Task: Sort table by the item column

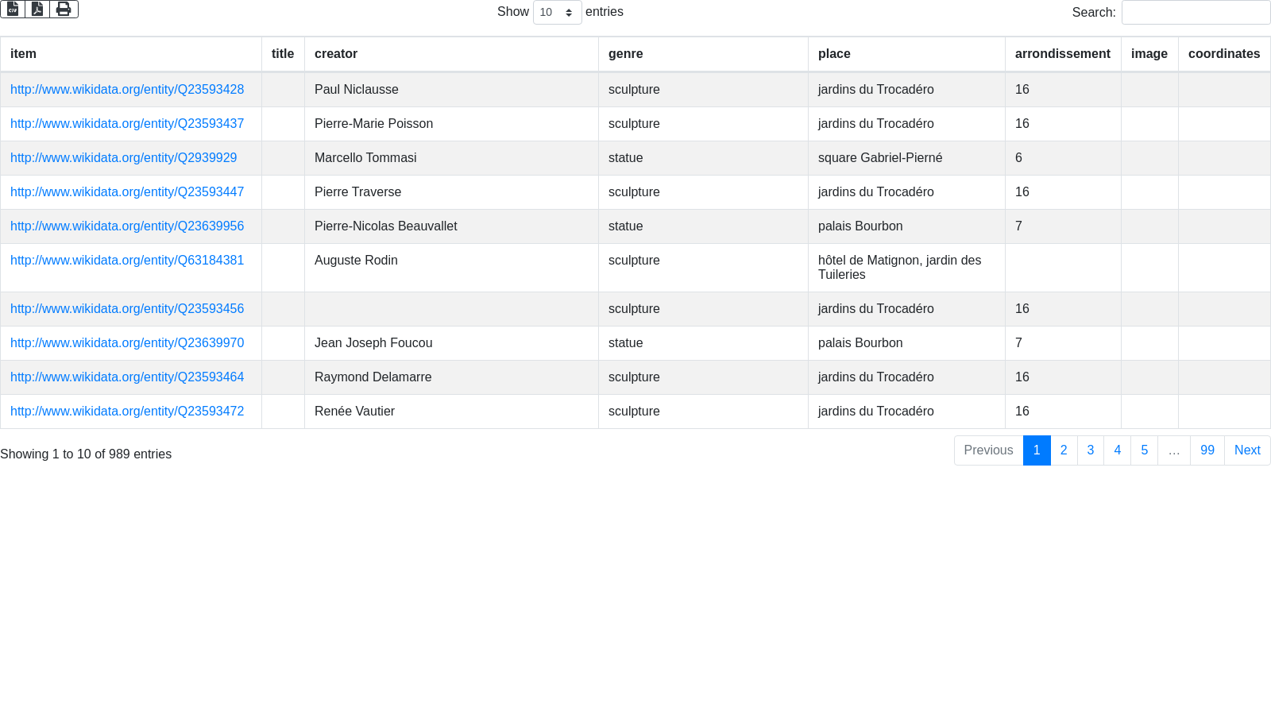Action: [x=23, y=54]
